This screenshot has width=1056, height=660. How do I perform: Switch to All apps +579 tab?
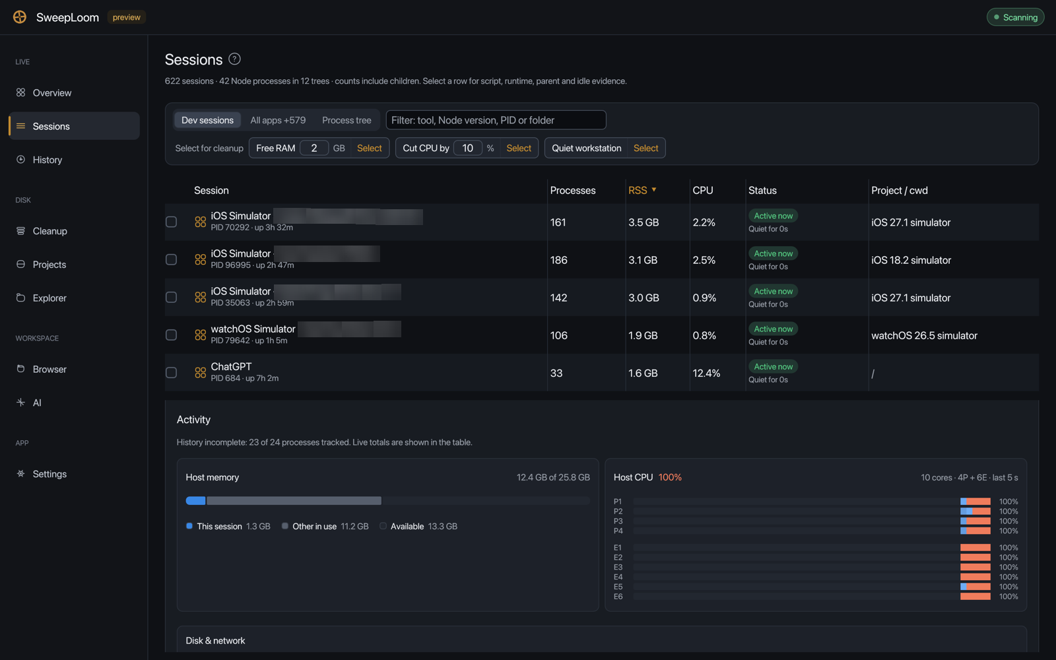click(278, 120)
